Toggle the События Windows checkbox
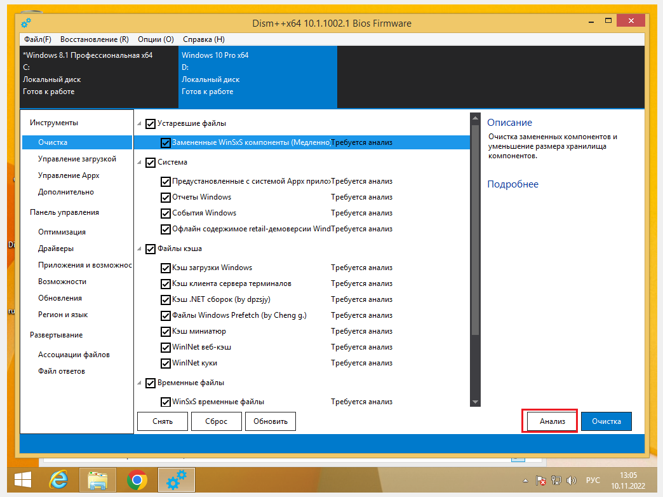 (x=166, y=214)
